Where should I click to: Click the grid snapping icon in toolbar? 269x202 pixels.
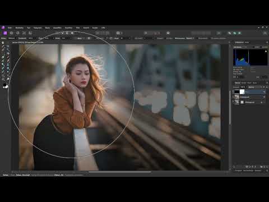coord(146,33)
